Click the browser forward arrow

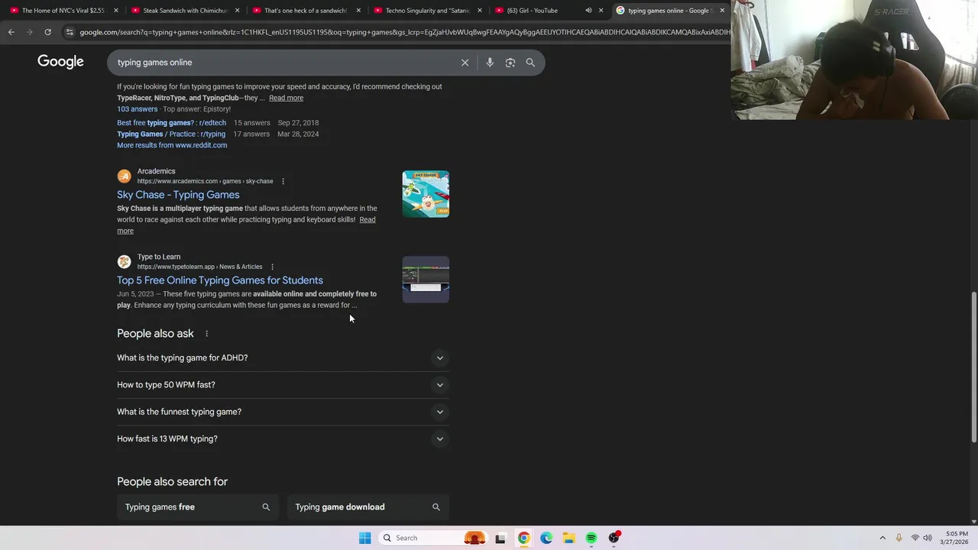tap(29, 32)
